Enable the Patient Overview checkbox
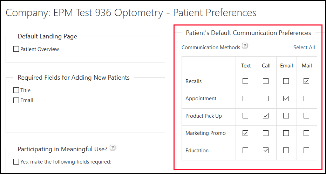 click(16, 49)
